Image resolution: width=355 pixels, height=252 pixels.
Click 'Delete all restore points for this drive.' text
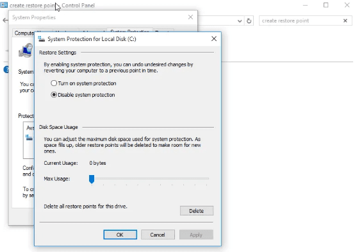tap(85, 206)
